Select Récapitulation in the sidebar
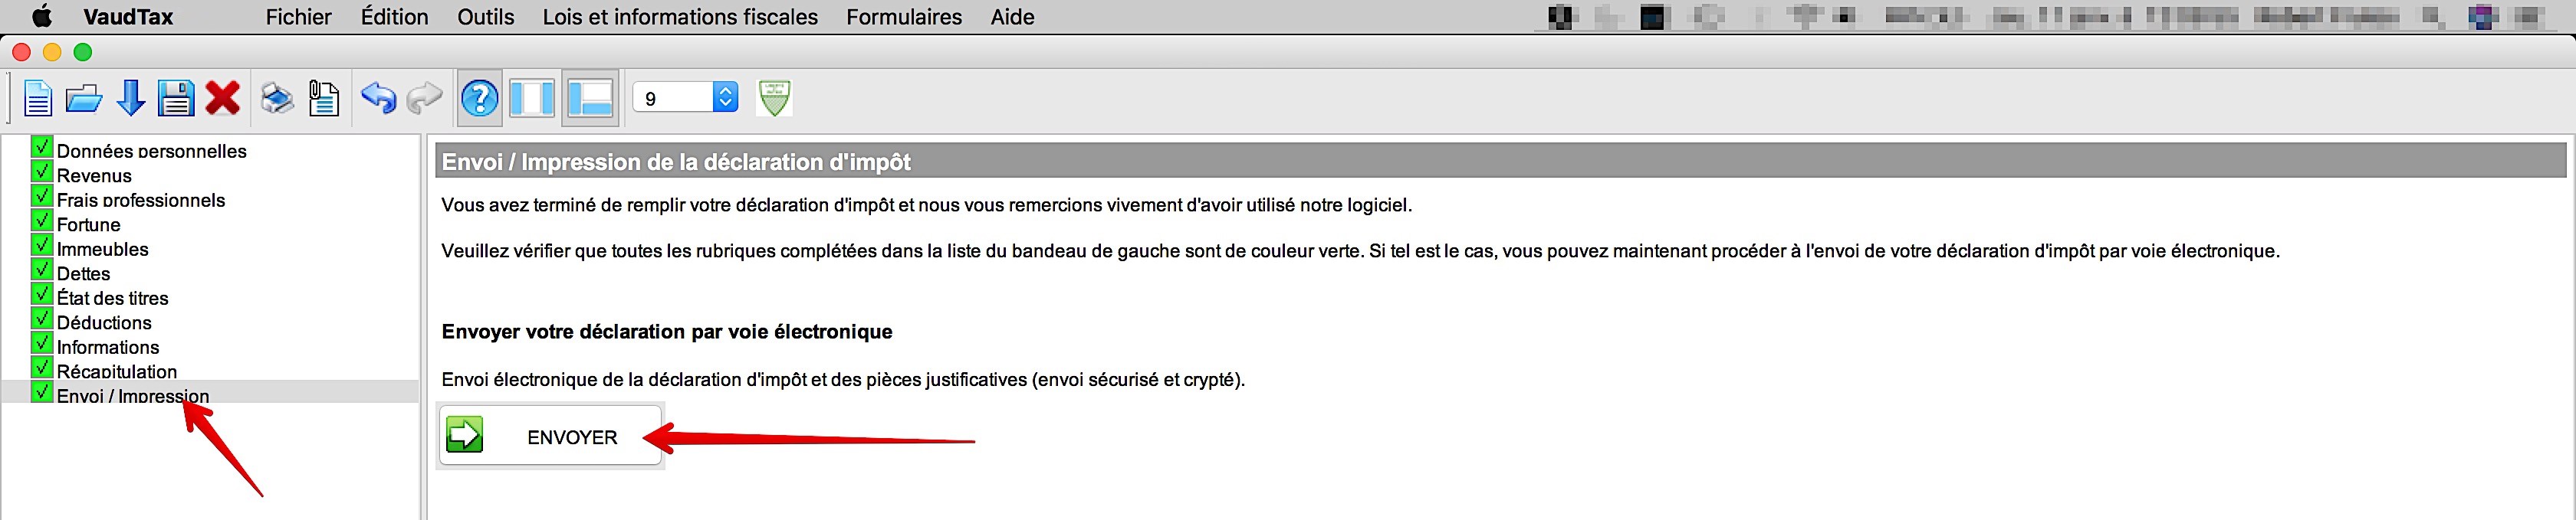 coord(117,371)
